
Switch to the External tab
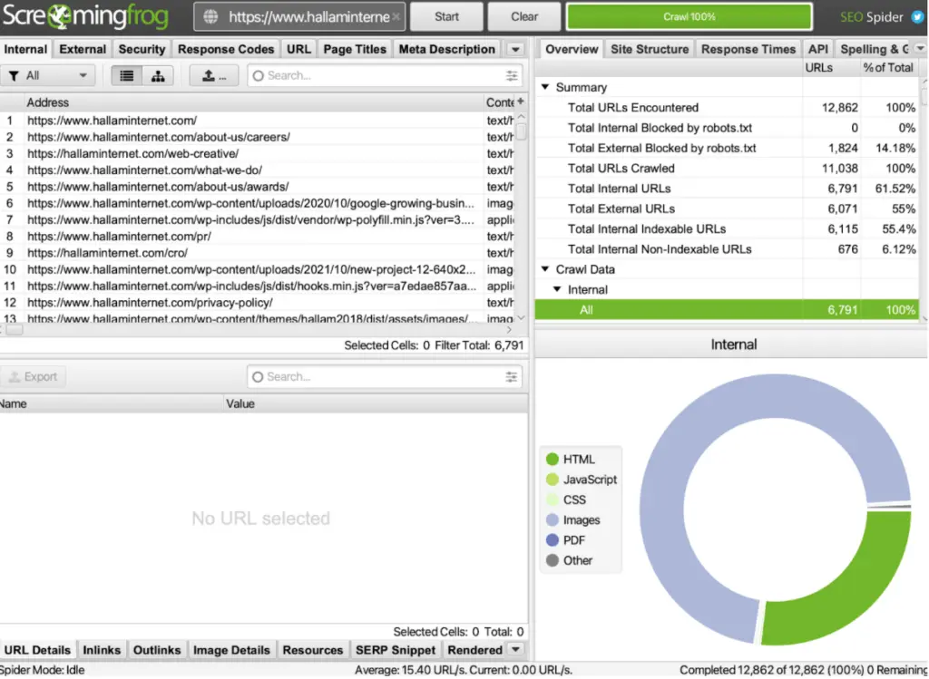pos(83,49)
